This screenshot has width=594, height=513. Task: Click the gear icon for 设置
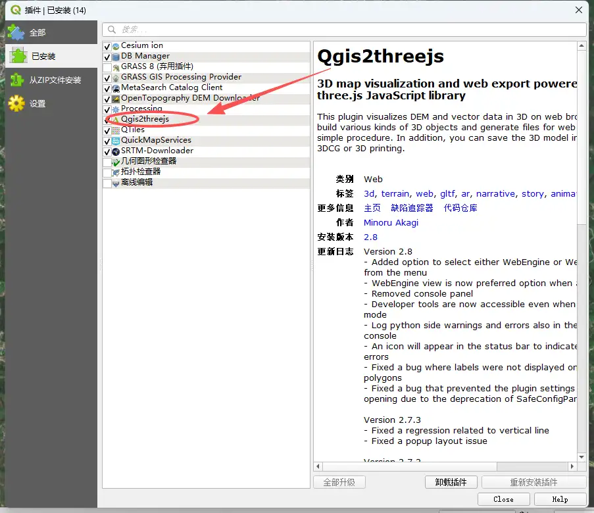pos(16,104)
